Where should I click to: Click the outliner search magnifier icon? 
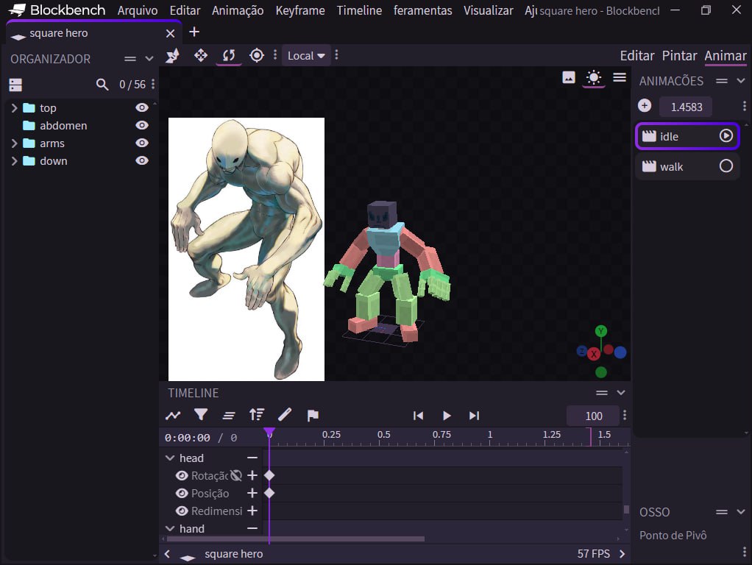(102, 85)
